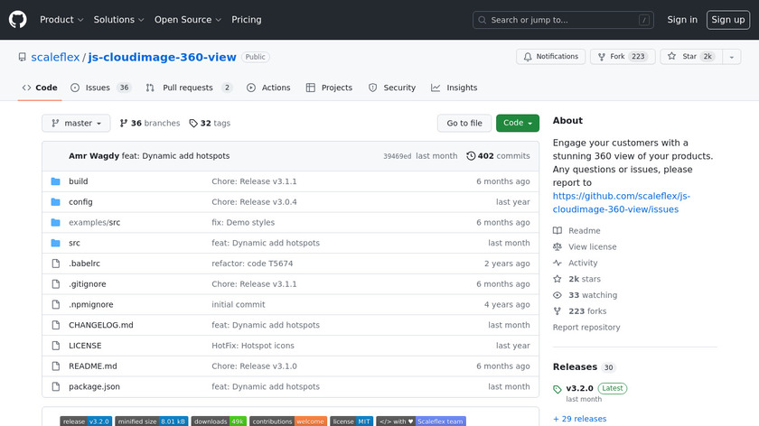Click the Sign in link
759x426 pixels.
point(682,20)
